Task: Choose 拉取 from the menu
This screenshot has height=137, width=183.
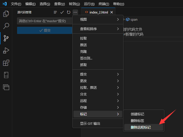Action: (98, 38)
